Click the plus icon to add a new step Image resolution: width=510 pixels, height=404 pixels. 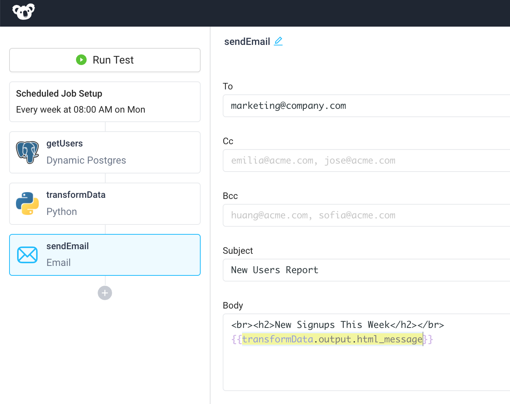(105, 293)
